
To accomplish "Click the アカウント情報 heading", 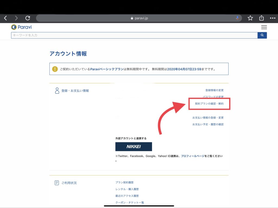I will click(x=68, y=54).
